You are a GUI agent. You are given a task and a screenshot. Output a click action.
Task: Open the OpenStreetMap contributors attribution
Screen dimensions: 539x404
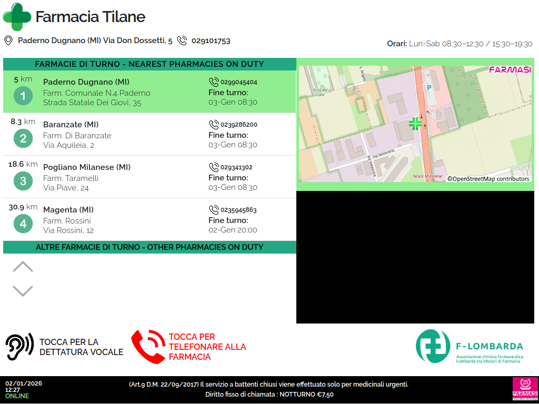pyautogui.click(x=488, y=179)
